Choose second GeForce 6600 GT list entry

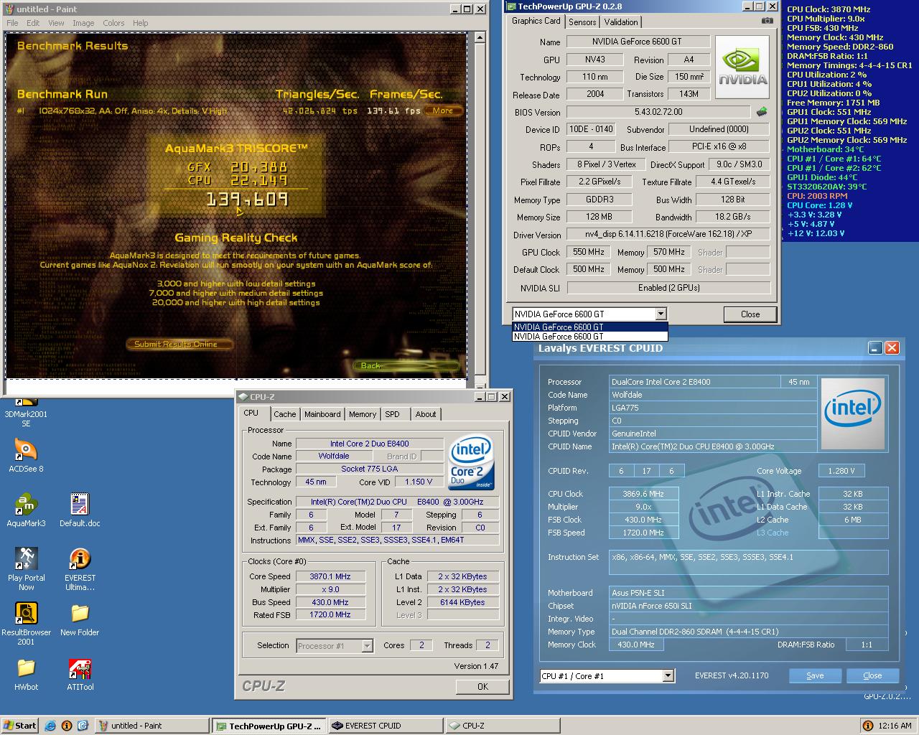589,336
